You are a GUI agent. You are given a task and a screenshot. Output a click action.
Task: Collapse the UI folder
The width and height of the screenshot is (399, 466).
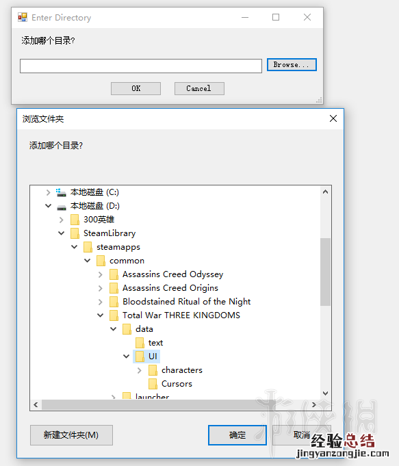pyautogui.click(x=127, y=357)
